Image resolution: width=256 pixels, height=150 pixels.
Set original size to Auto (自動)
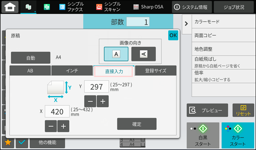pyautogui.click(x=31, y=58)
